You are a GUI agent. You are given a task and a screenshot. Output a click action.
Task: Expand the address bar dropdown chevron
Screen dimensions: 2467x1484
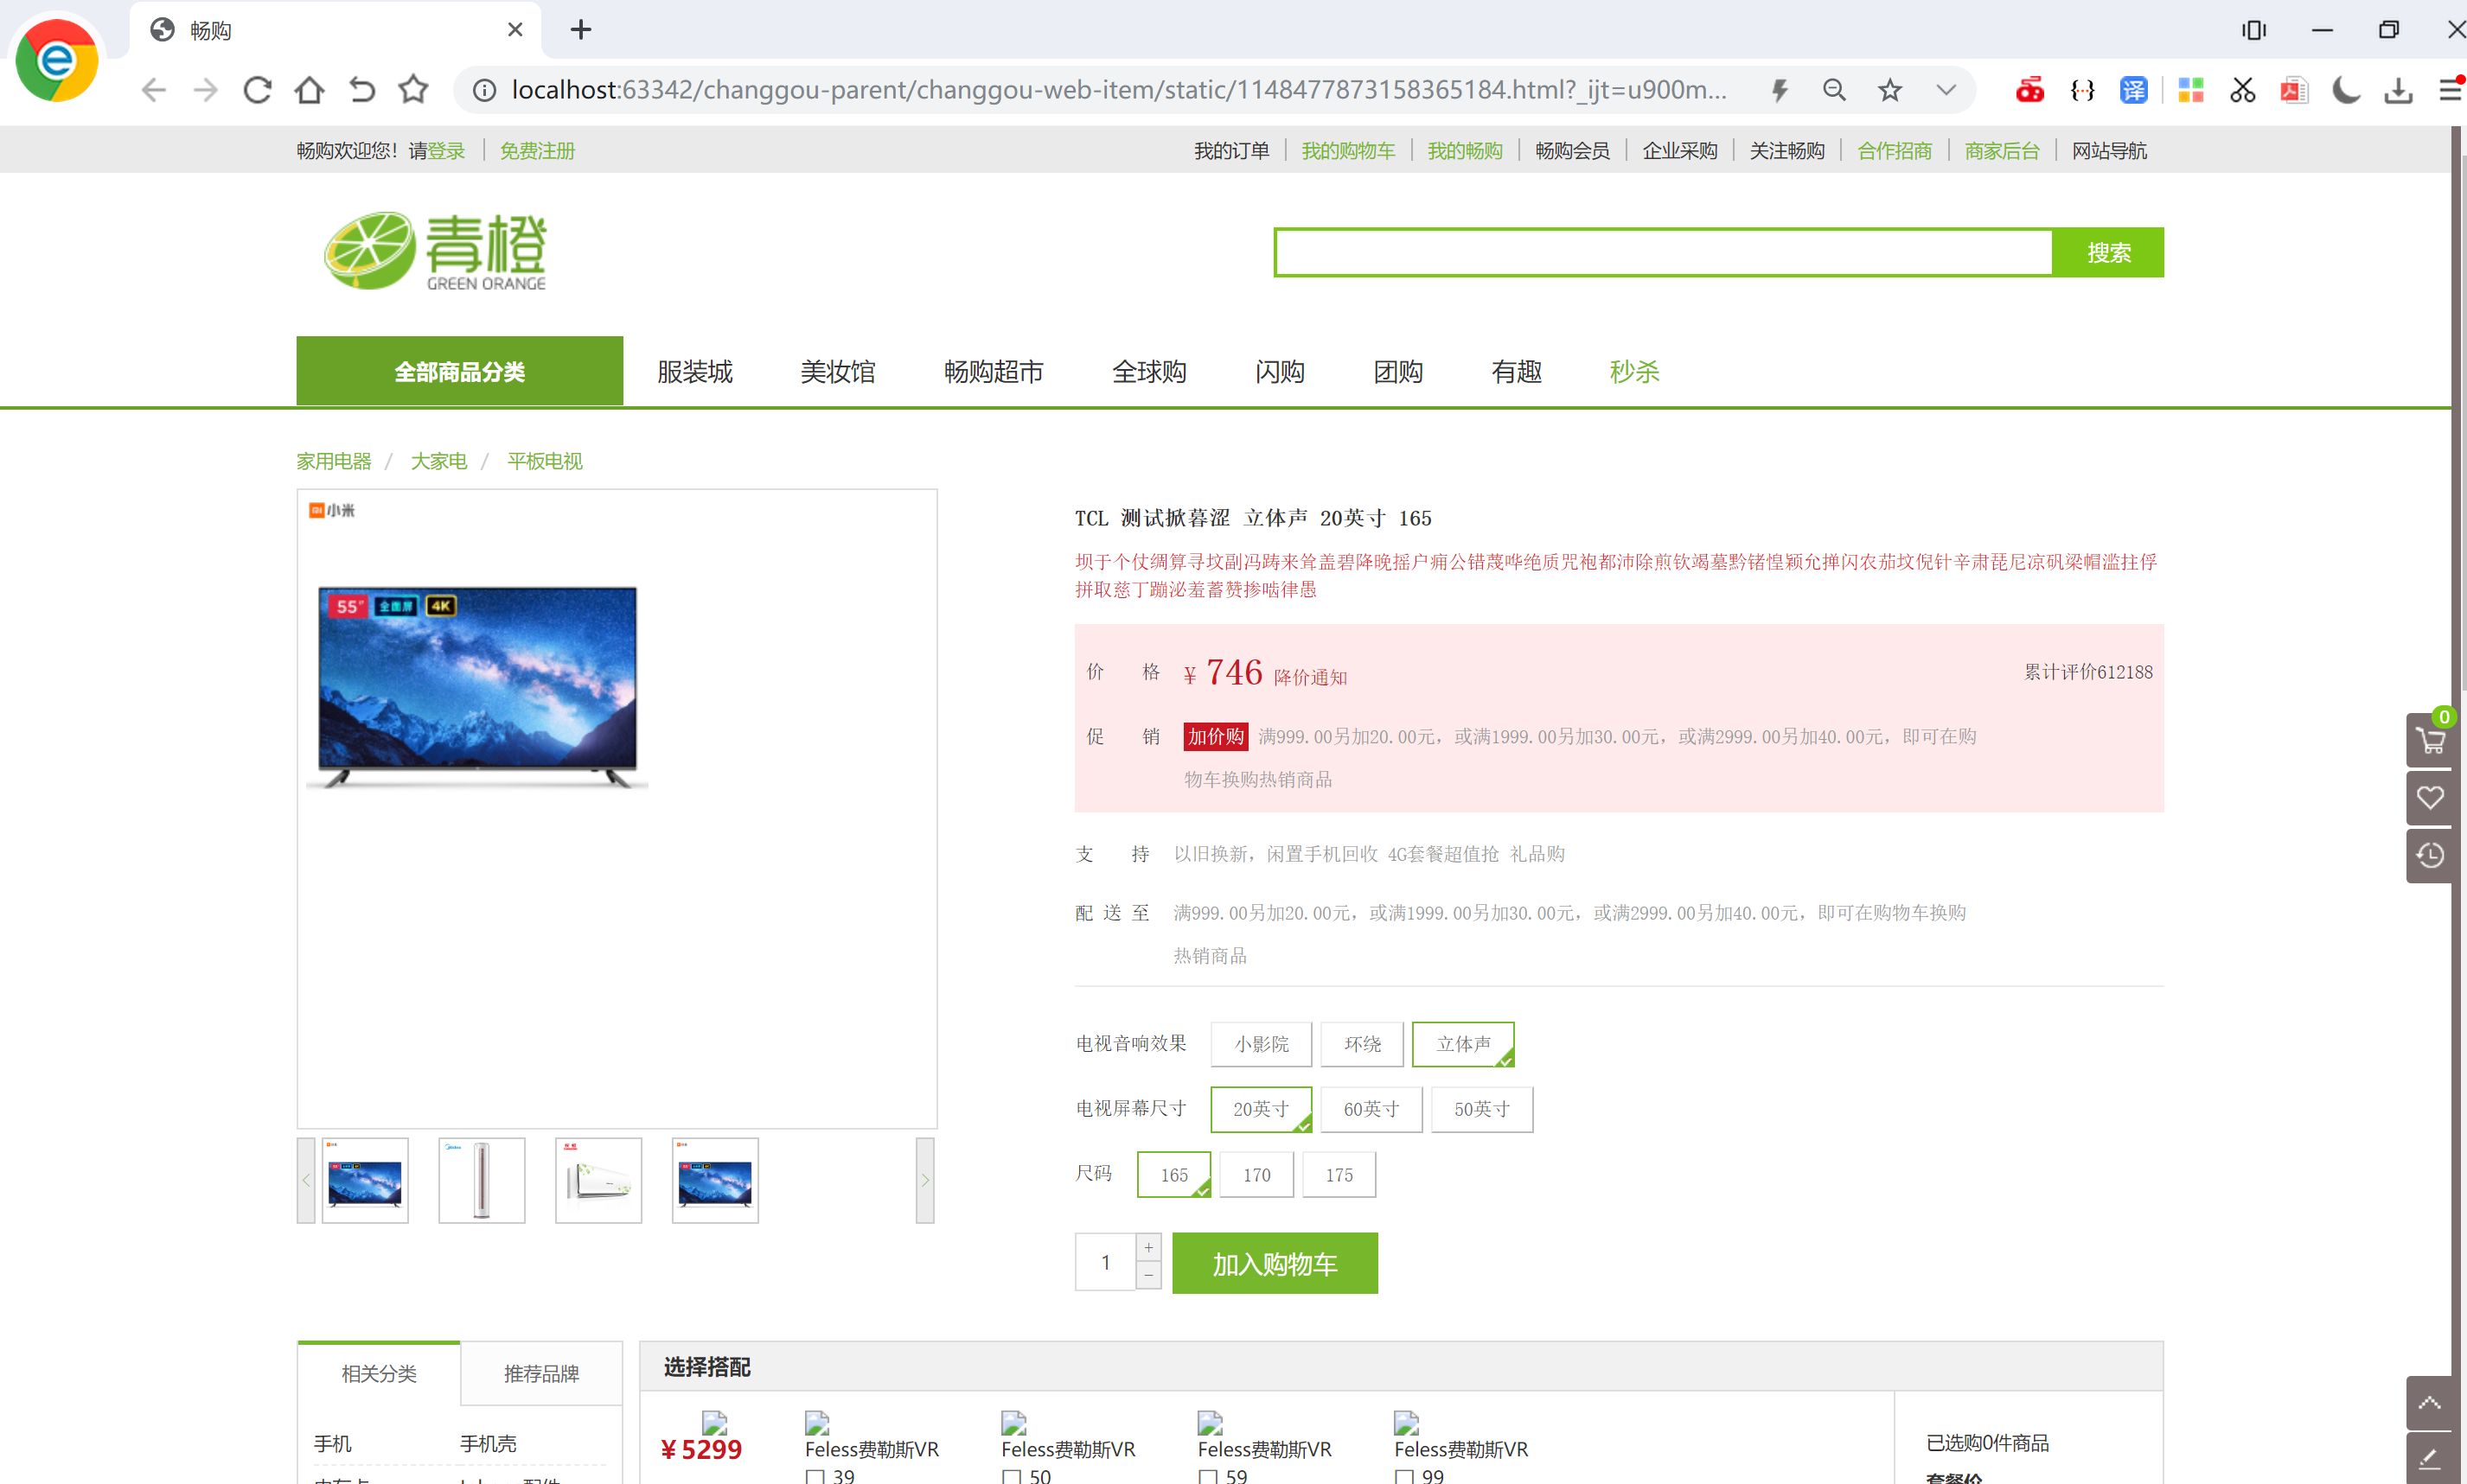(x=1946, y=90)
